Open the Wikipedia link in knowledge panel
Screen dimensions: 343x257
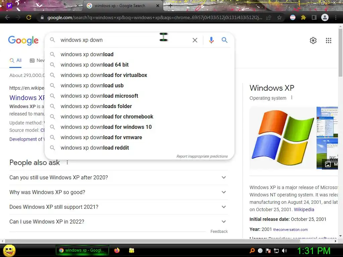point(304,209)
